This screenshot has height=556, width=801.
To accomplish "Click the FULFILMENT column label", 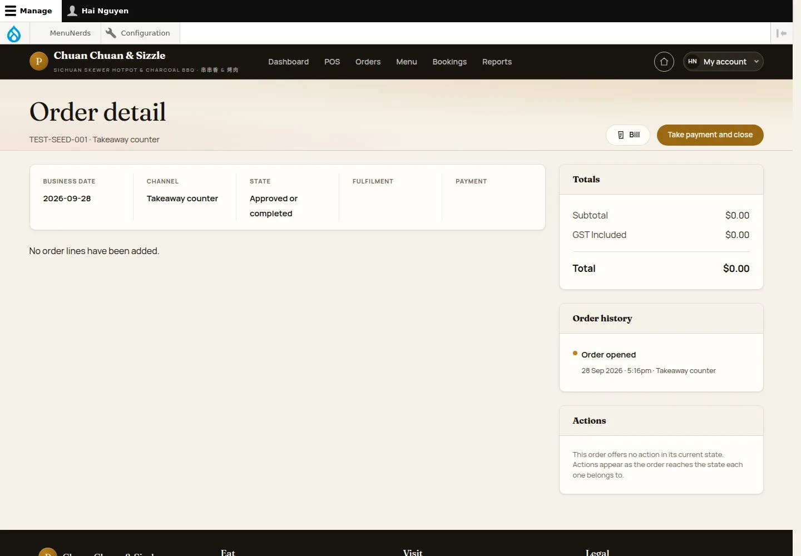I will pos(373,181).
